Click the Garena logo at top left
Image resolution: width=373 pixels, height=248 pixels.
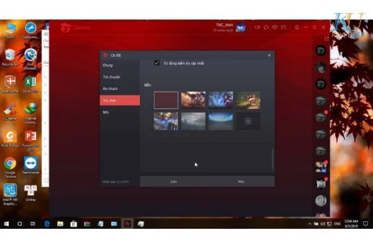(x=75, y=27)
